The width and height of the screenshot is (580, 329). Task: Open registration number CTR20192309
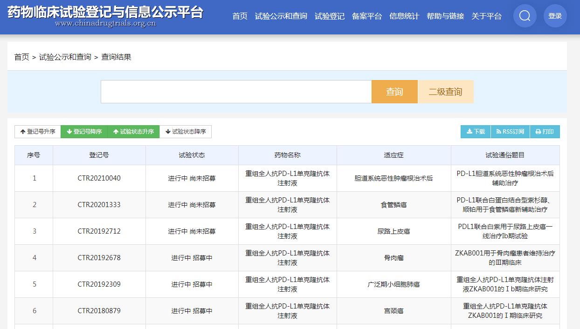pyautogui.click(x=99, y=284)
